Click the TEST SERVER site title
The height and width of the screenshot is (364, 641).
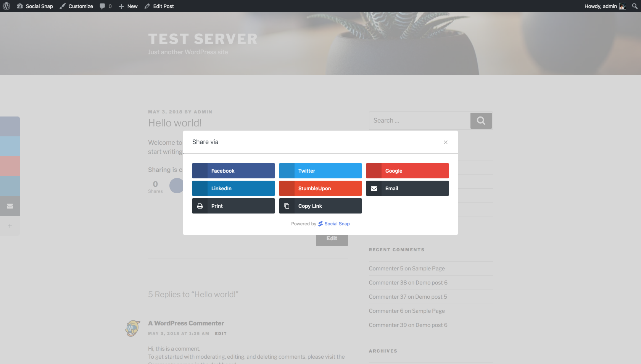(203, 39)
